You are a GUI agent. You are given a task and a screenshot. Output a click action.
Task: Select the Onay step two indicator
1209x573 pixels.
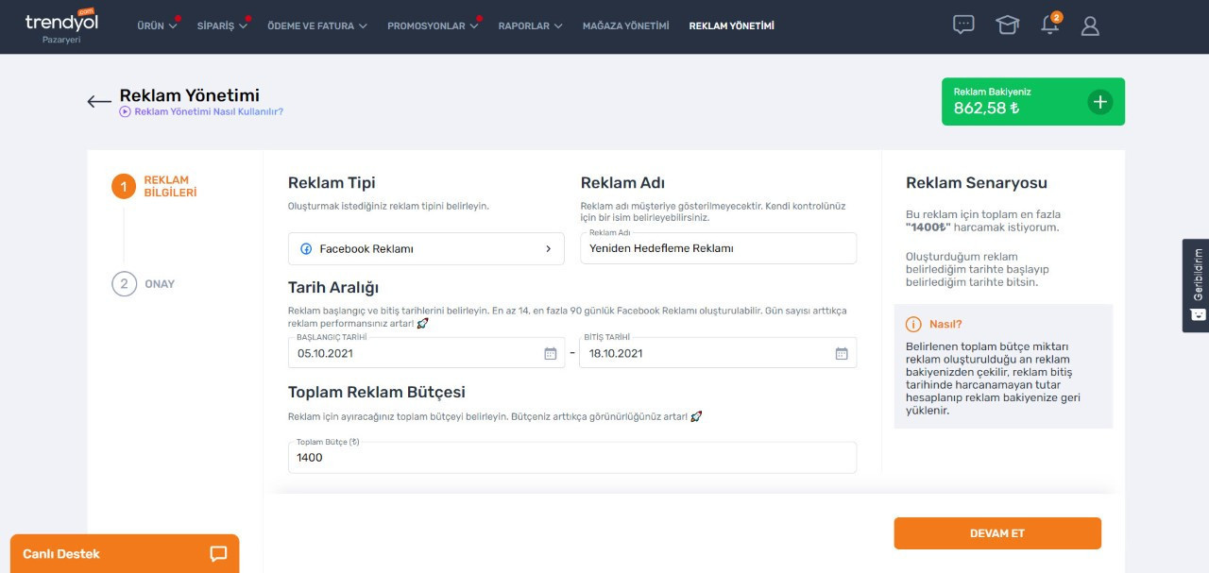point(125,284)
